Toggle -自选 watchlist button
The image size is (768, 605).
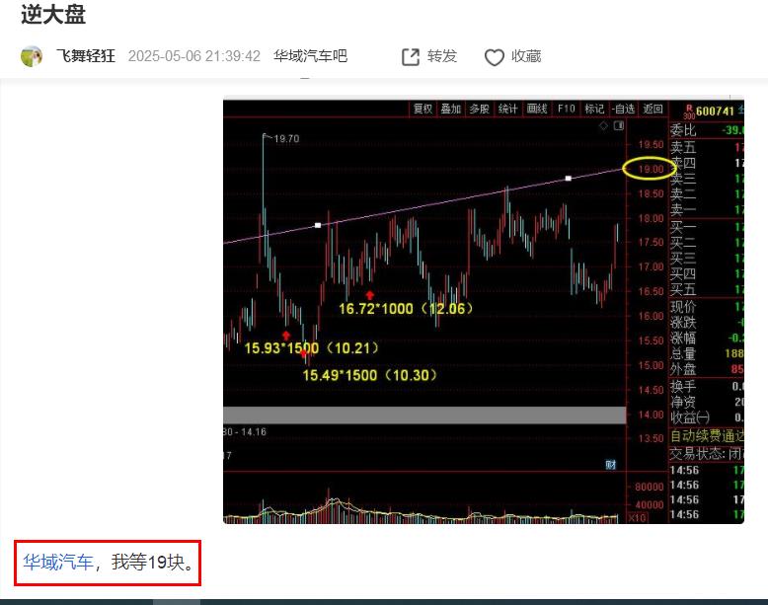click(x=623, y=109)
